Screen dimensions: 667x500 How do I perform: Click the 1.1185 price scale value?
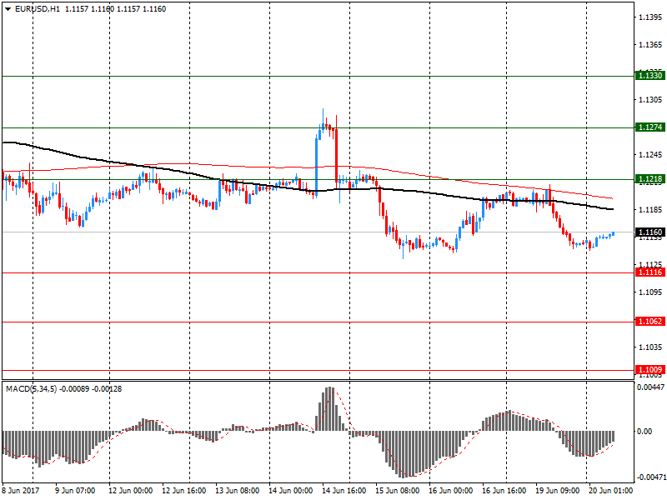click(650, 210)
